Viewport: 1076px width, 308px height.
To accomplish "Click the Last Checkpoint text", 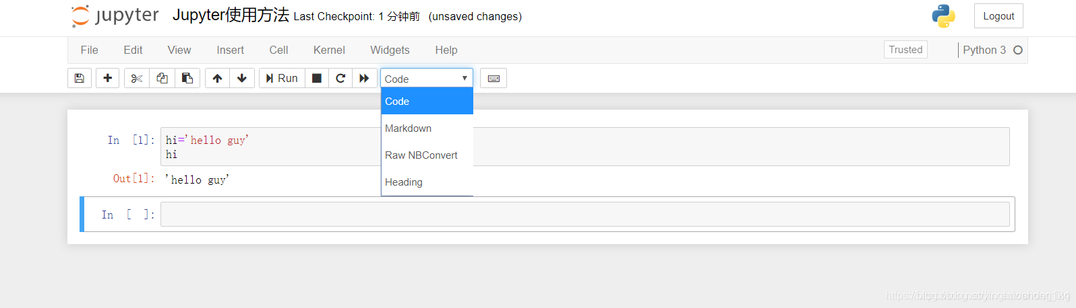I will tap(357, 16).
